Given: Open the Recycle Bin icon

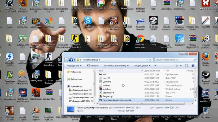Looking at the screenshot, I should 206,112.
